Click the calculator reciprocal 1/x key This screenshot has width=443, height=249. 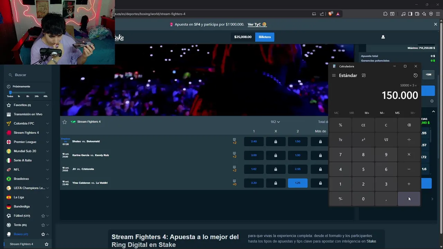[x=341, y=140]
